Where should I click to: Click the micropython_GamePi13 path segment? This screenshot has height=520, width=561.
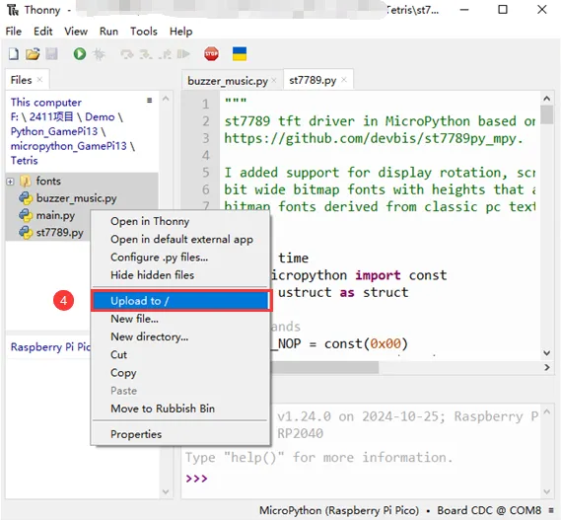[x=69, y=146]
